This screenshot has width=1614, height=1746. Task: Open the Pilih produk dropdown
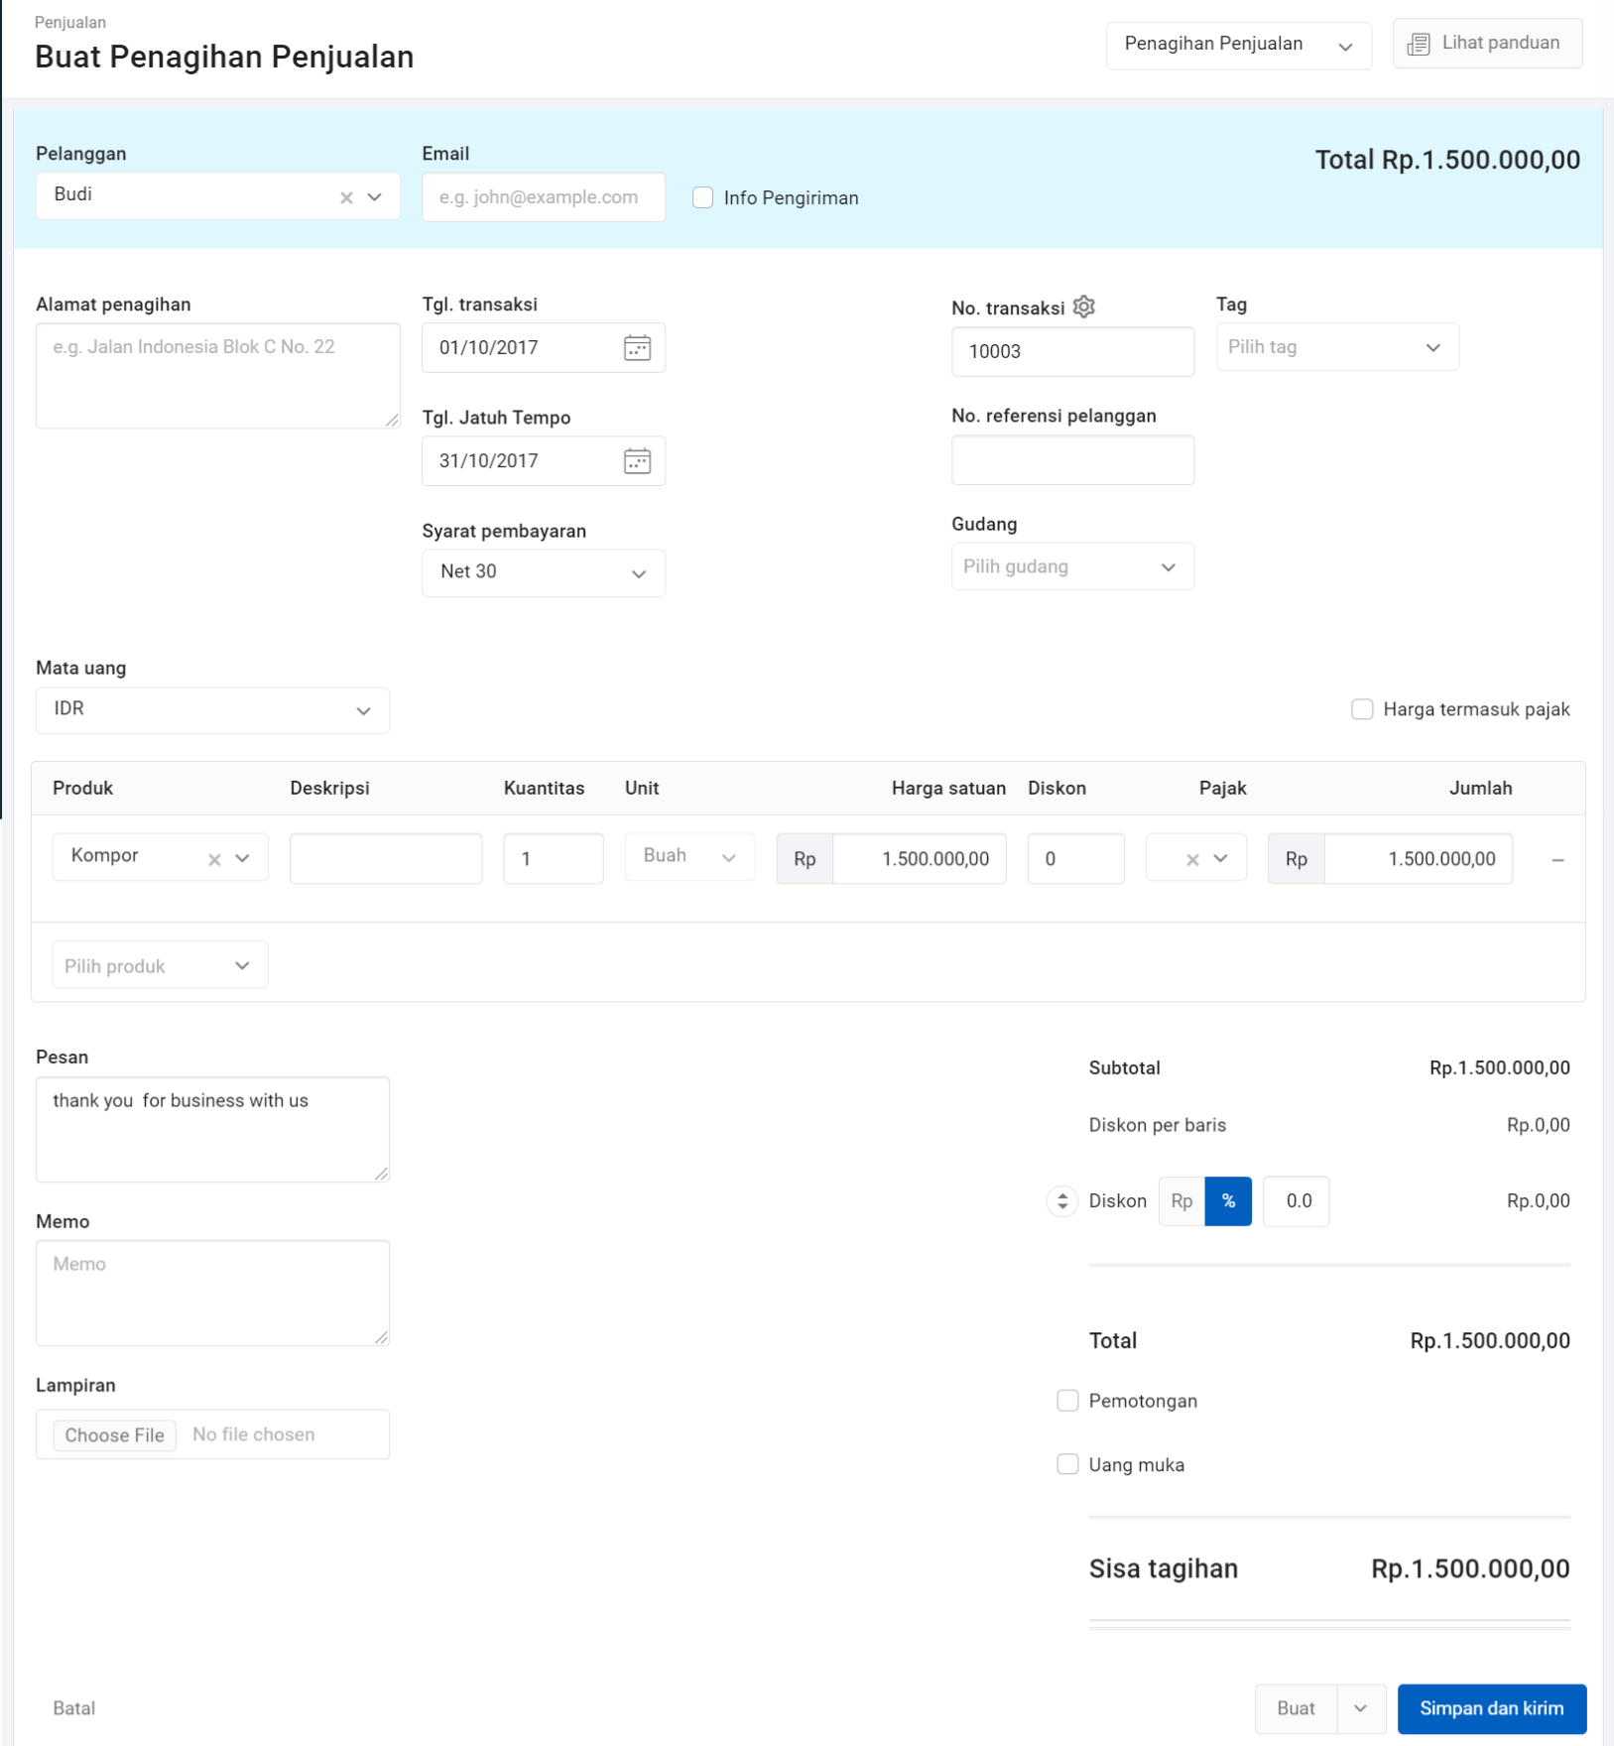click(160, 965)
